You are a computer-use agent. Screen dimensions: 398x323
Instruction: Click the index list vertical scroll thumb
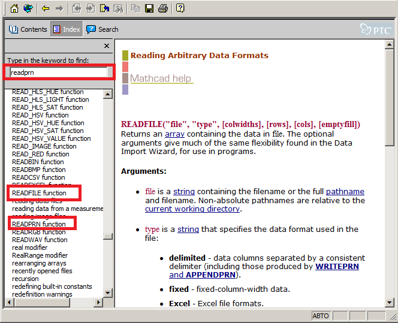pyautogui.click(x=108, y=236)
